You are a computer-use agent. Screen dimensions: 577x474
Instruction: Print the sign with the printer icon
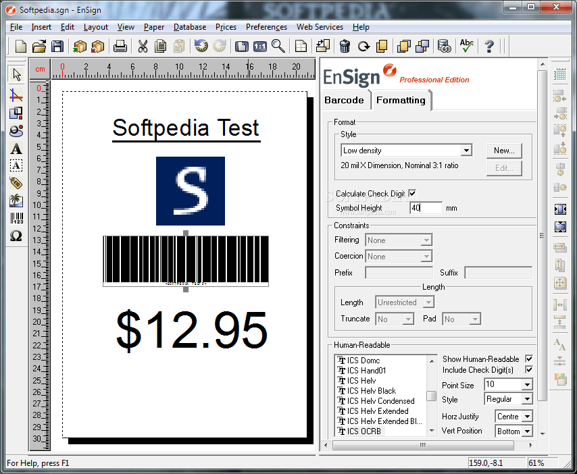pyautogui.click(x=120, y=47)
